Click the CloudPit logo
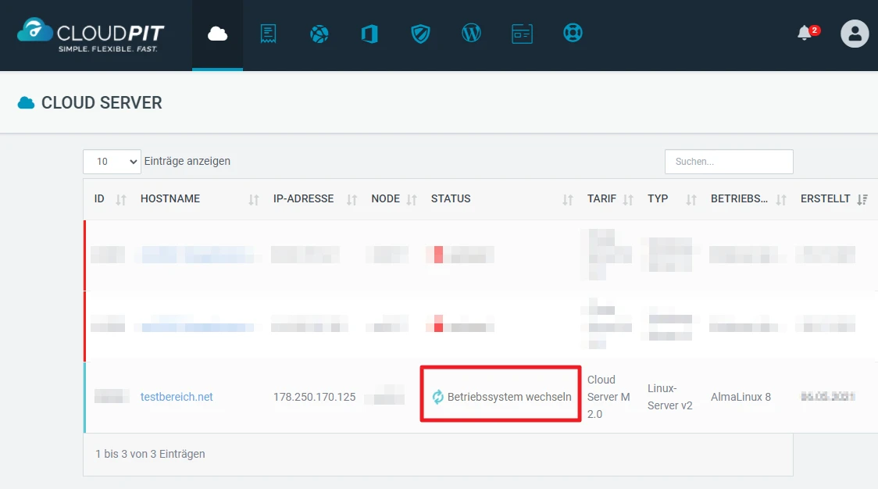This screenshot has width=878, height=489. click(91, 34)
